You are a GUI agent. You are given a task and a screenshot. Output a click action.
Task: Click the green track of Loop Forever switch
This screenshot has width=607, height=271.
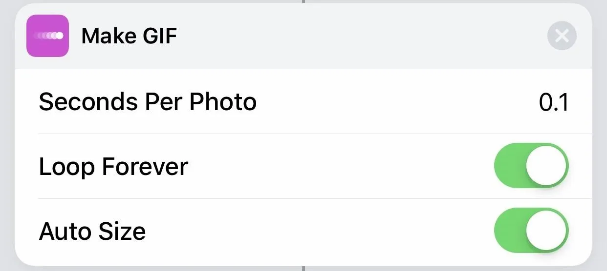pos(510,166)
